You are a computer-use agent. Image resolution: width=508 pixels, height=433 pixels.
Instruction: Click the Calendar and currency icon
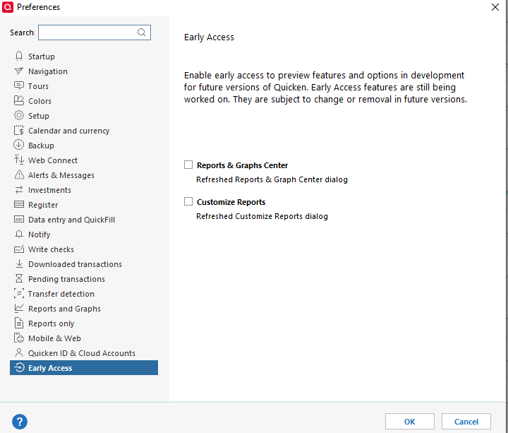point(19,131)
